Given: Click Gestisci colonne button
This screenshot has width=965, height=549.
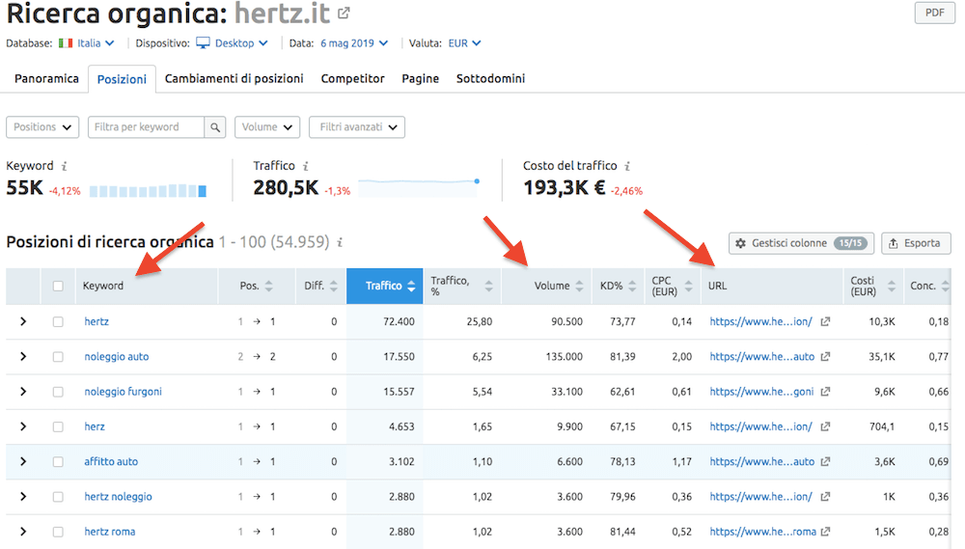Looking at the screenshot, I should pyautogui.click(x=801, y=243).
